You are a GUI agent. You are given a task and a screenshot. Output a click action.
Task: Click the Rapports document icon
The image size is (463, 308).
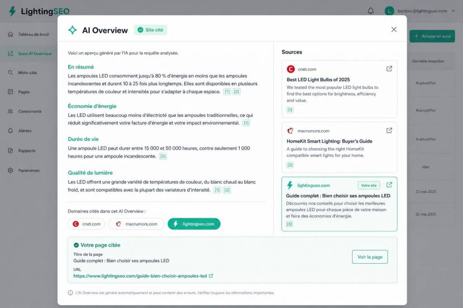coord(10,150)
